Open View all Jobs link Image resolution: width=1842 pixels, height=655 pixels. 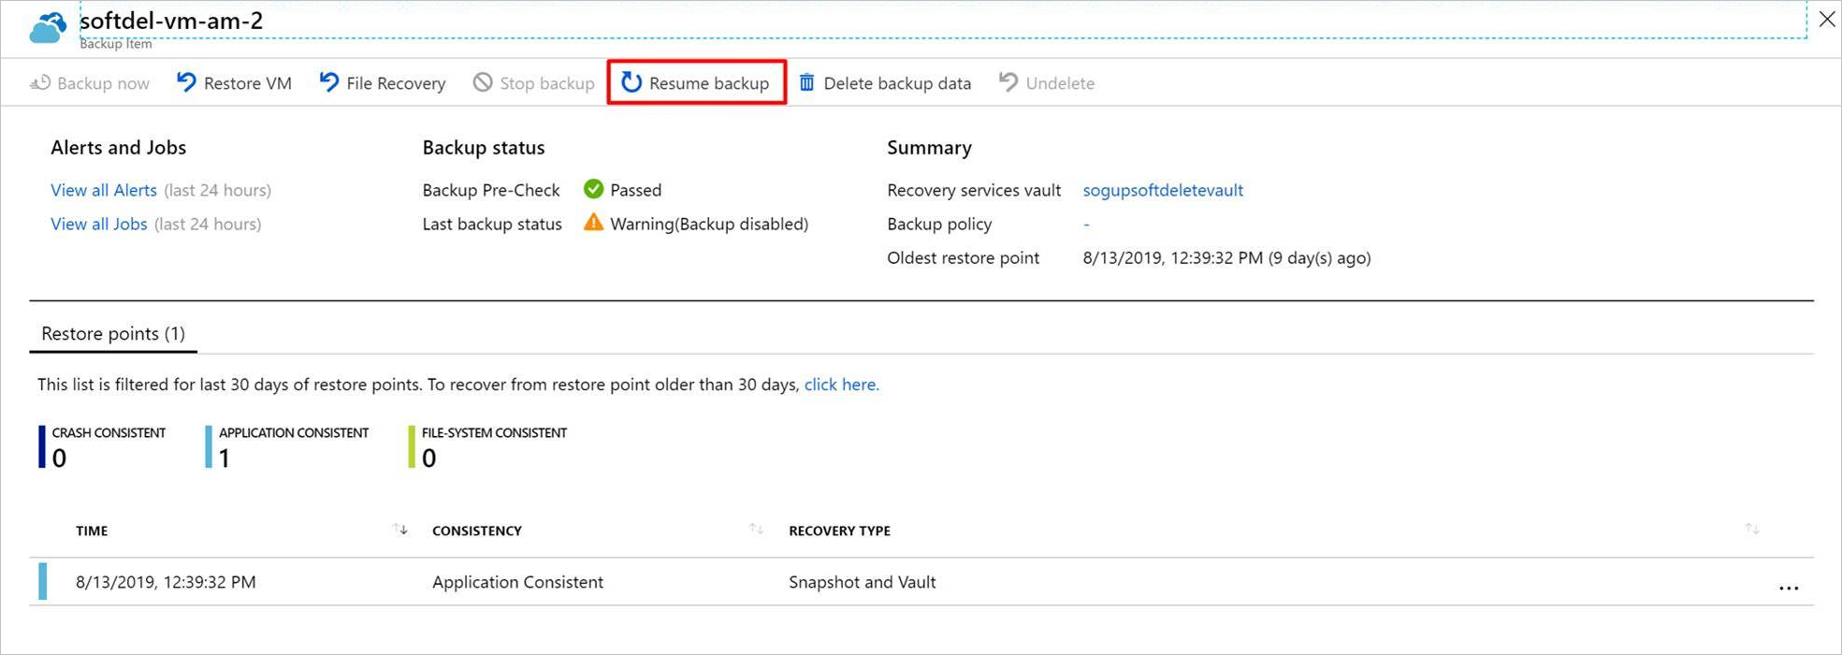click(x=99, y=224)
